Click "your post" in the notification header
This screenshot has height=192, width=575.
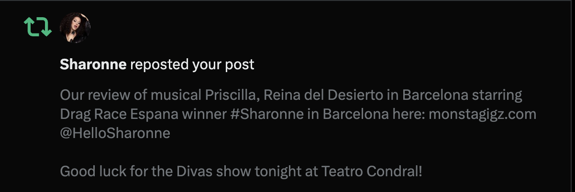223,64
